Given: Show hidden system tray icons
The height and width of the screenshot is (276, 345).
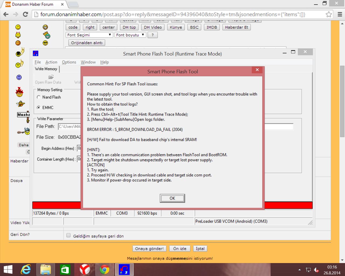Looking at the screenshot, I should point(299,270).
